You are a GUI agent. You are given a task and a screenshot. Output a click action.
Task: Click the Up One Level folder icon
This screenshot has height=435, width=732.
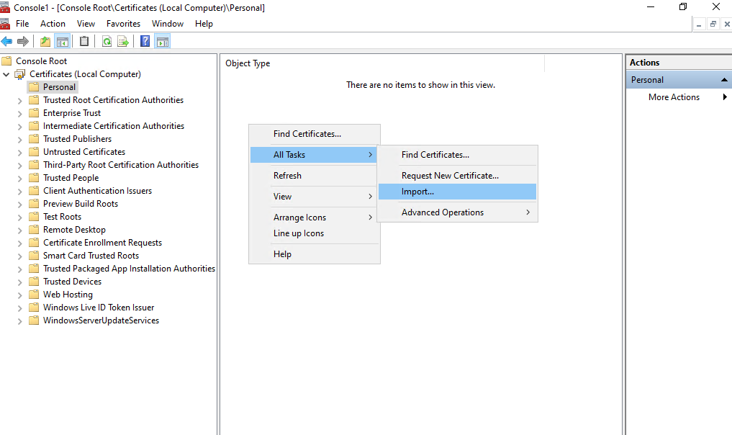tap(45, 42)
